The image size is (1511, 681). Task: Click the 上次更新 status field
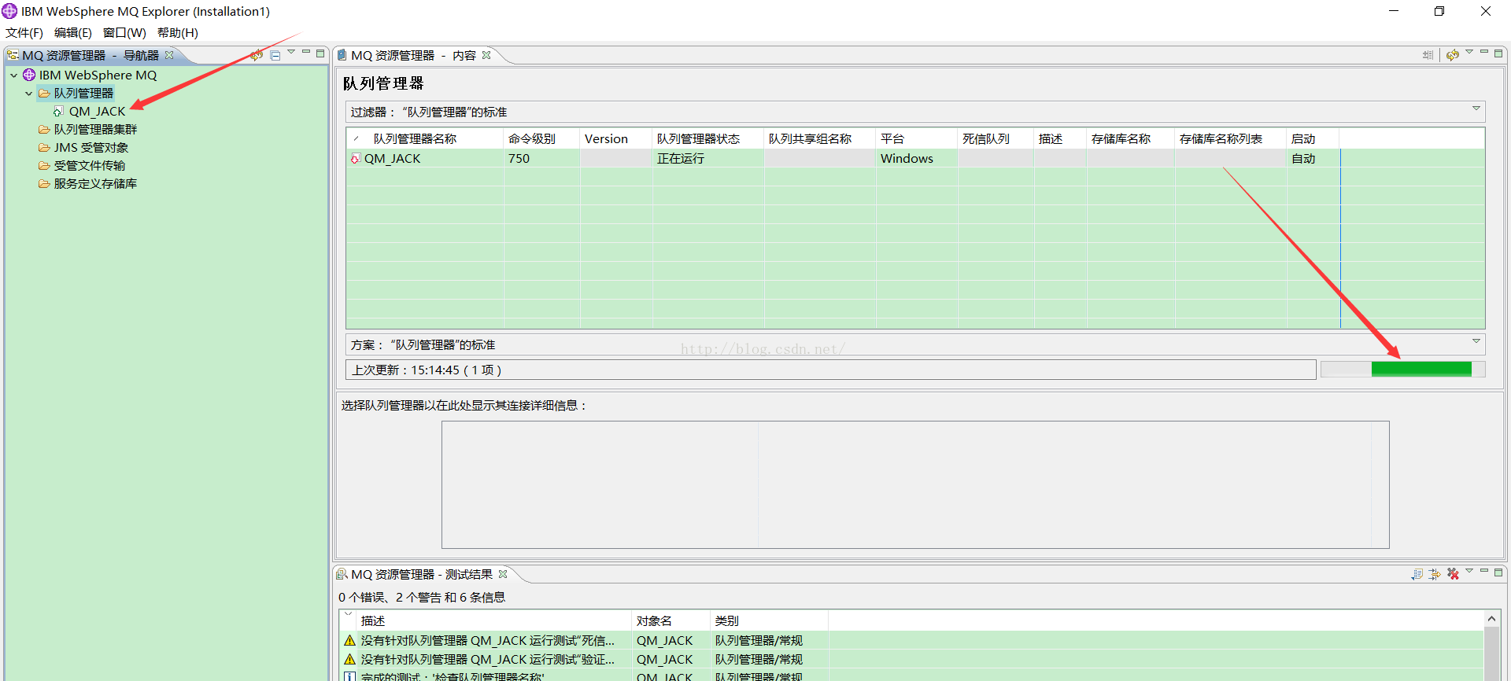pyautogui.click(x=831, y=370)
